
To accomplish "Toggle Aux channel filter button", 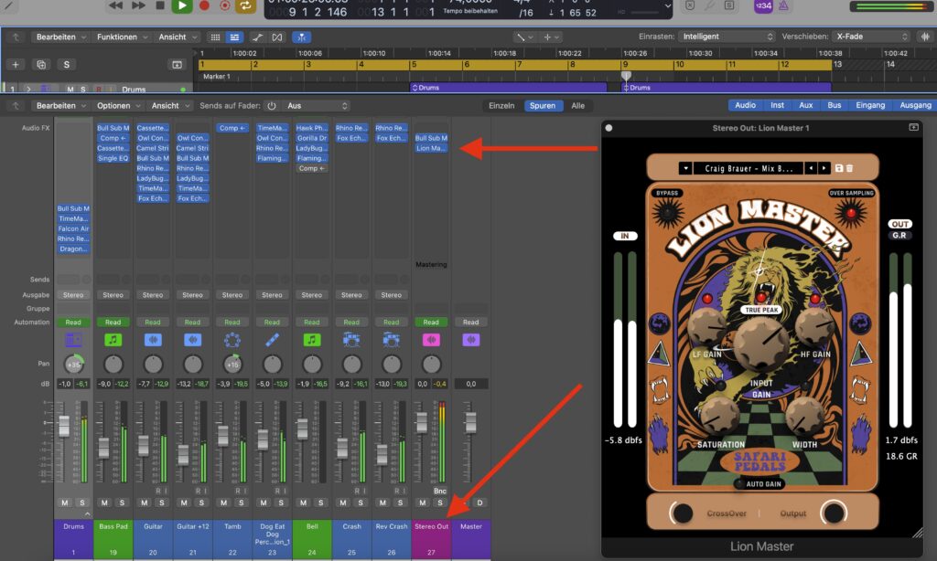I will [x=805, y=105].
